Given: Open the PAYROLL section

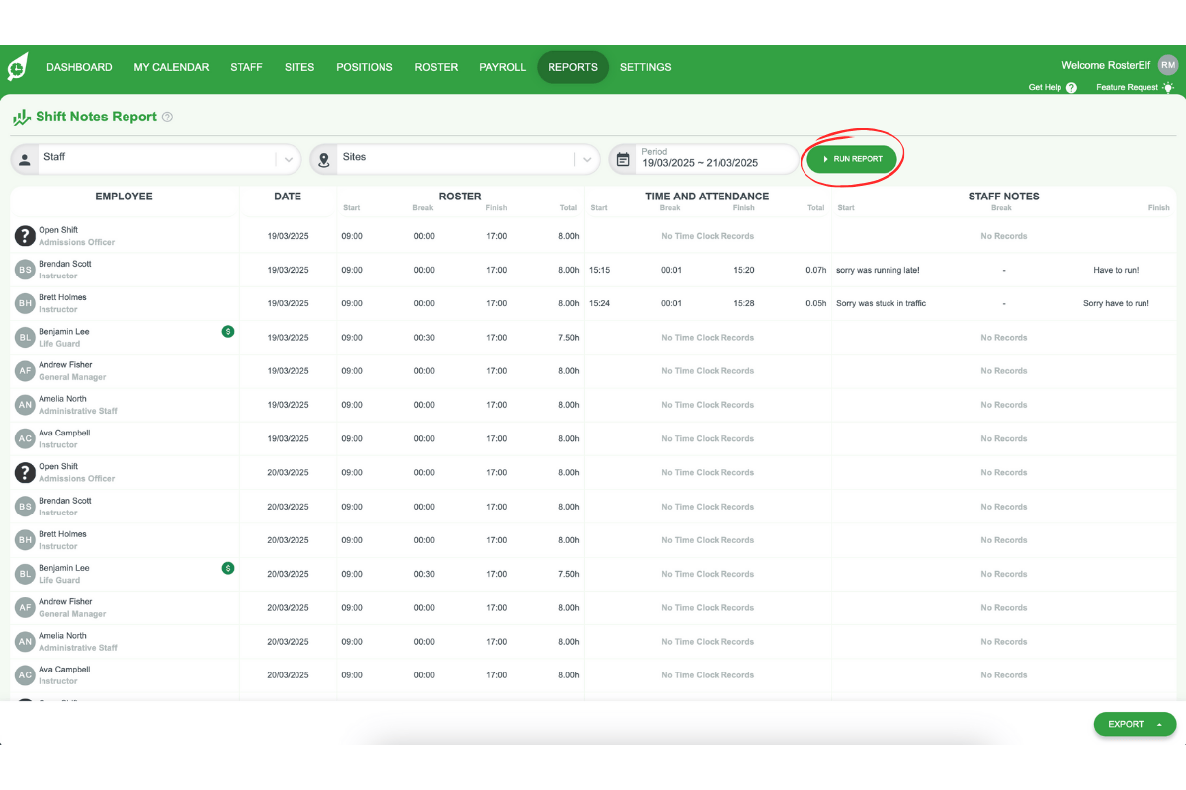Looking at the screenshot, I should coord(502,67).
